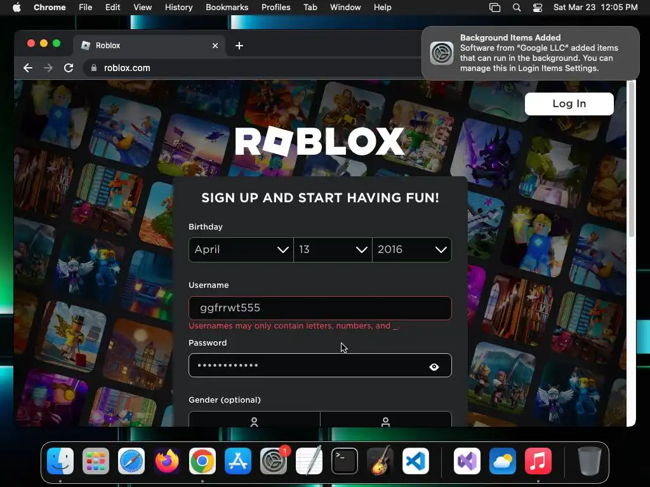The width and height of the screenshot is (650, 487).
Task: Open the History menu
Action: [x=178, y=8]
